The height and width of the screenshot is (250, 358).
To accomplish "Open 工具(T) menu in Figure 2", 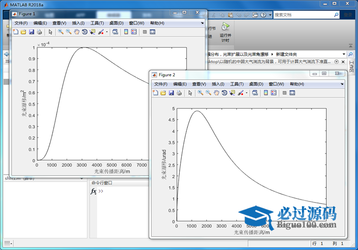I will (237, 84).
